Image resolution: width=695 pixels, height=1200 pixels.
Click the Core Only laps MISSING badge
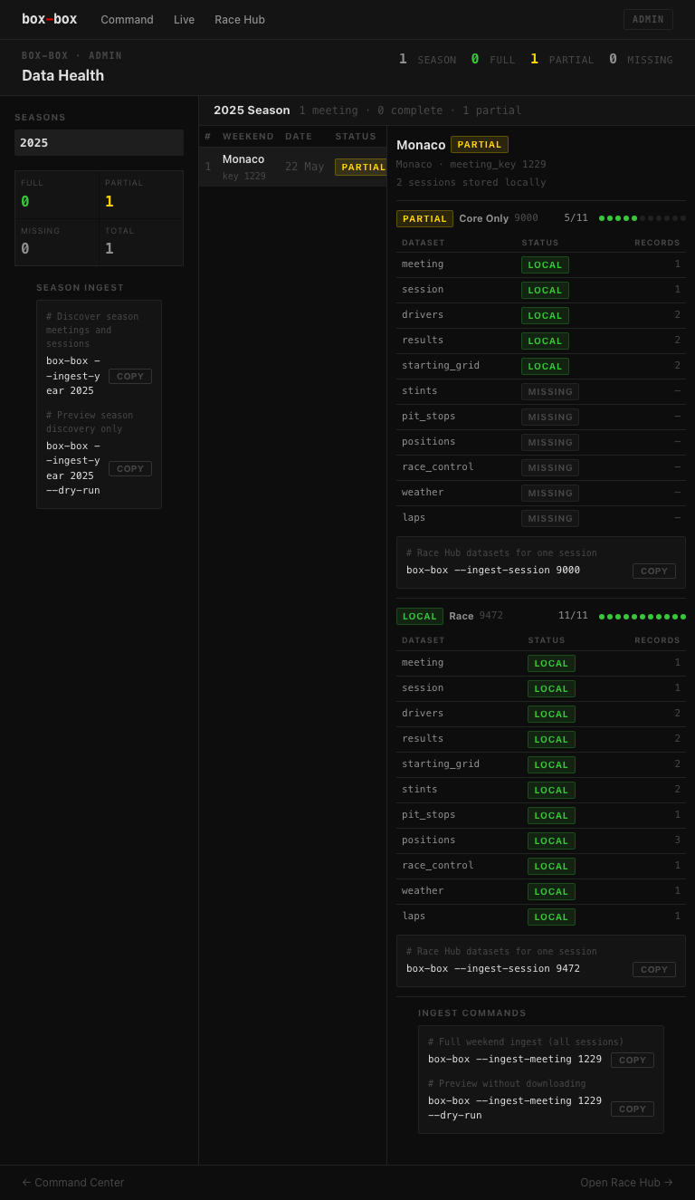coord(550,518)
